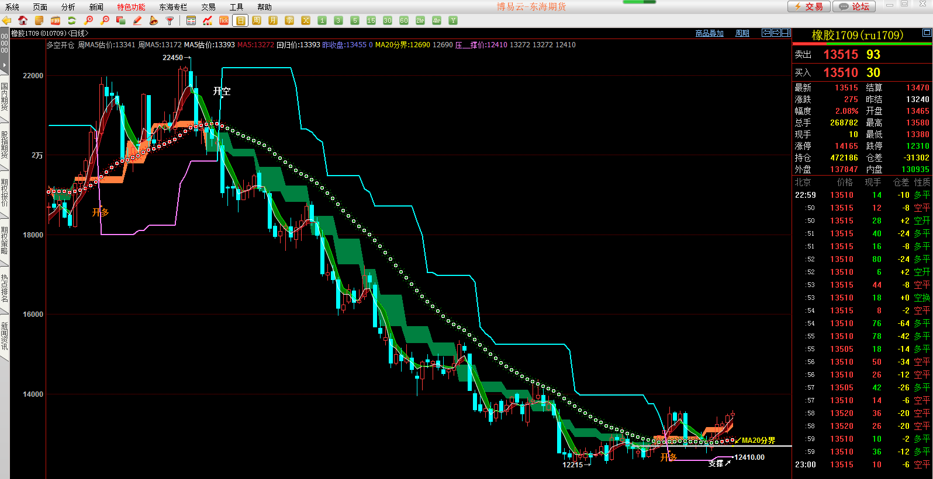Click the zoom-in magnifier icon
Image resolution: width=933 pixels, height=479 pixels.
pyautogui.click(x=89, y=20)
